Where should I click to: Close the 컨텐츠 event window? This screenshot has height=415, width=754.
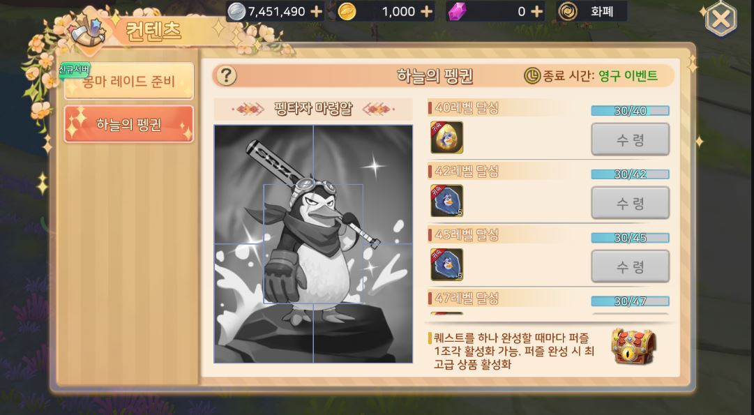pyautogui.click(x=721, y=20)
